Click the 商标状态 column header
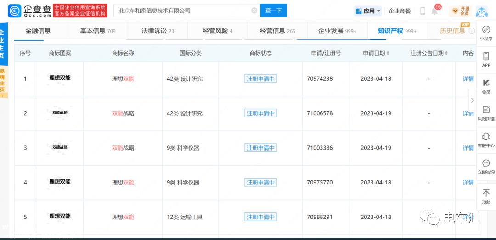Image resolution: width=496 pixels, height=240 pixels. pos(260,53)
